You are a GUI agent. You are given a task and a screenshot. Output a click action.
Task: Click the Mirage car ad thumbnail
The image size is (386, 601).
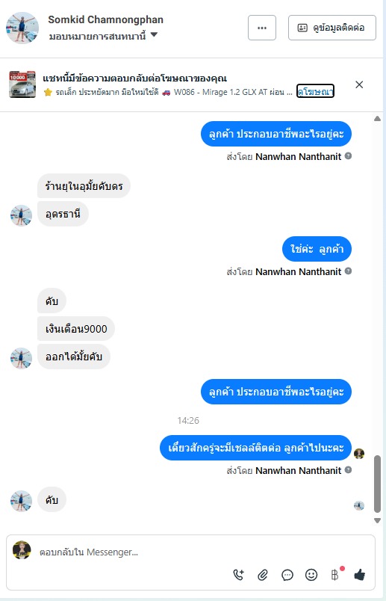pos(22,84)
